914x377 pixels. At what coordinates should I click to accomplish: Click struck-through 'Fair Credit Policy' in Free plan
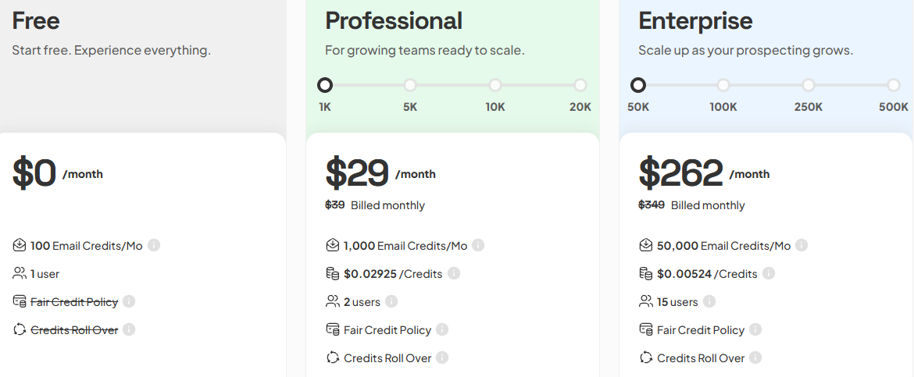click(74, 302)
